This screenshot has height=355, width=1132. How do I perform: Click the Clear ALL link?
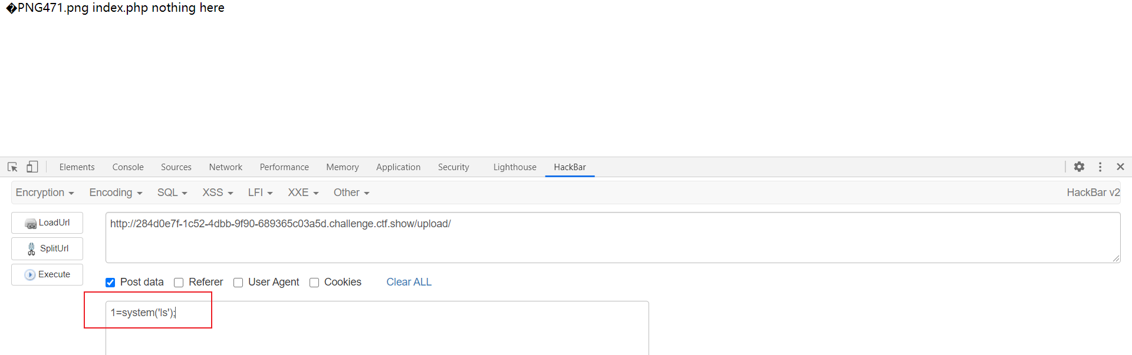tap(409, 282)
